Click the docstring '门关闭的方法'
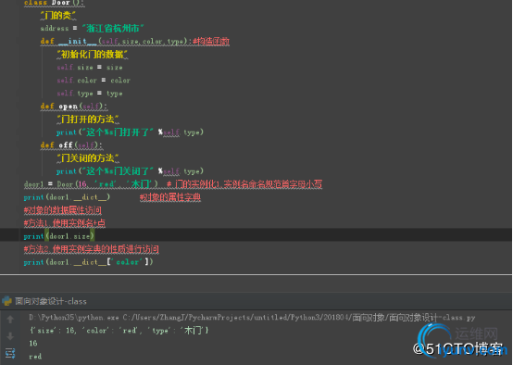 click(88, 158)
